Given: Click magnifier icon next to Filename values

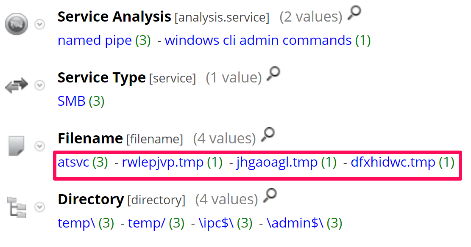Looking at the screenshot, I should pos(268,135).
